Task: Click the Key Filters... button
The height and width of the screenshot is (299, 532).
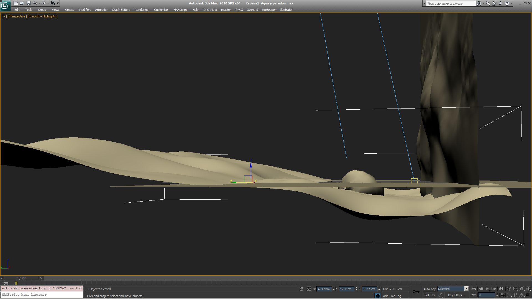Action: (x=456, y=295)
